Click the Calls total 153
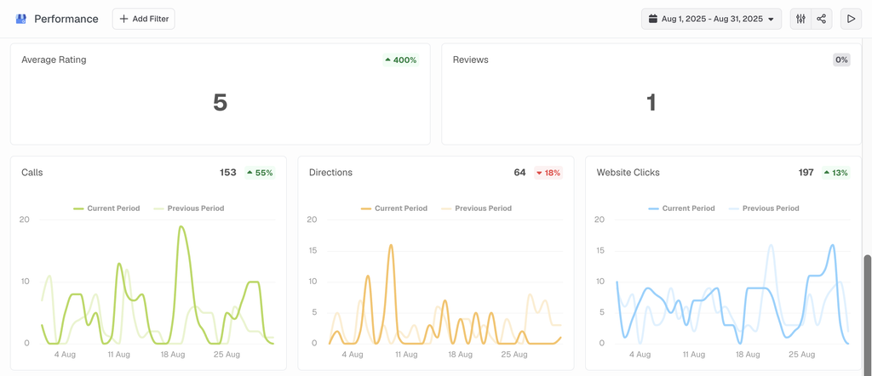 (x=228, y=173)
